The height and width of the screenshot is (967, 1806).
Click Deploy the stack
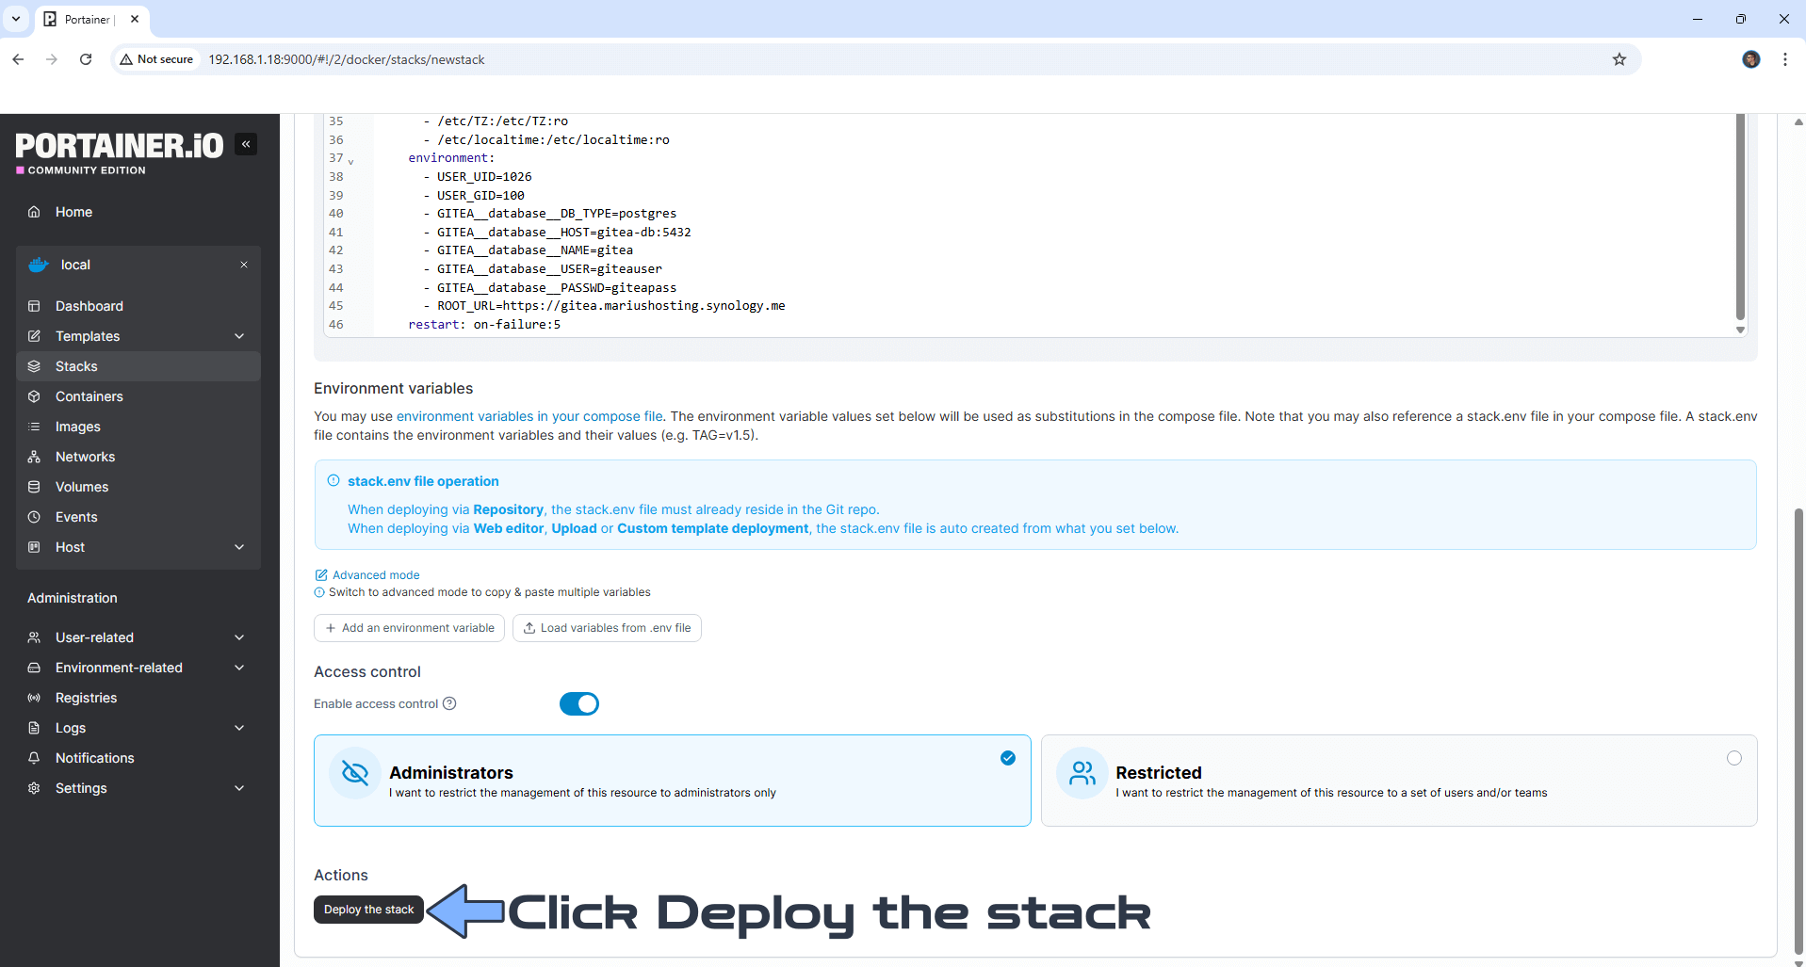[368, 910]
